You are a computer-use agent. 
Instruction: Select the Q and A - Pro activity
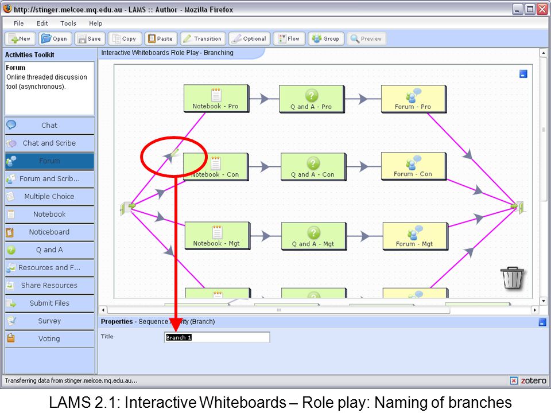[312, 99]
